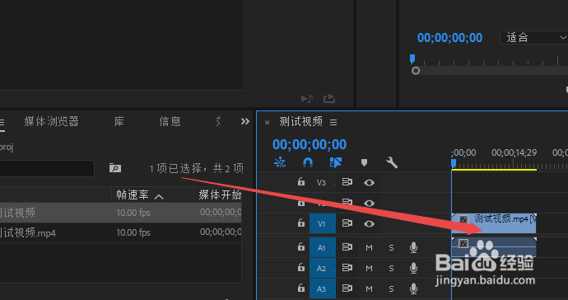Toggle sort arrow on 帧速率 column
Viewport: 568px width, 300px height.
coord(159,197)
